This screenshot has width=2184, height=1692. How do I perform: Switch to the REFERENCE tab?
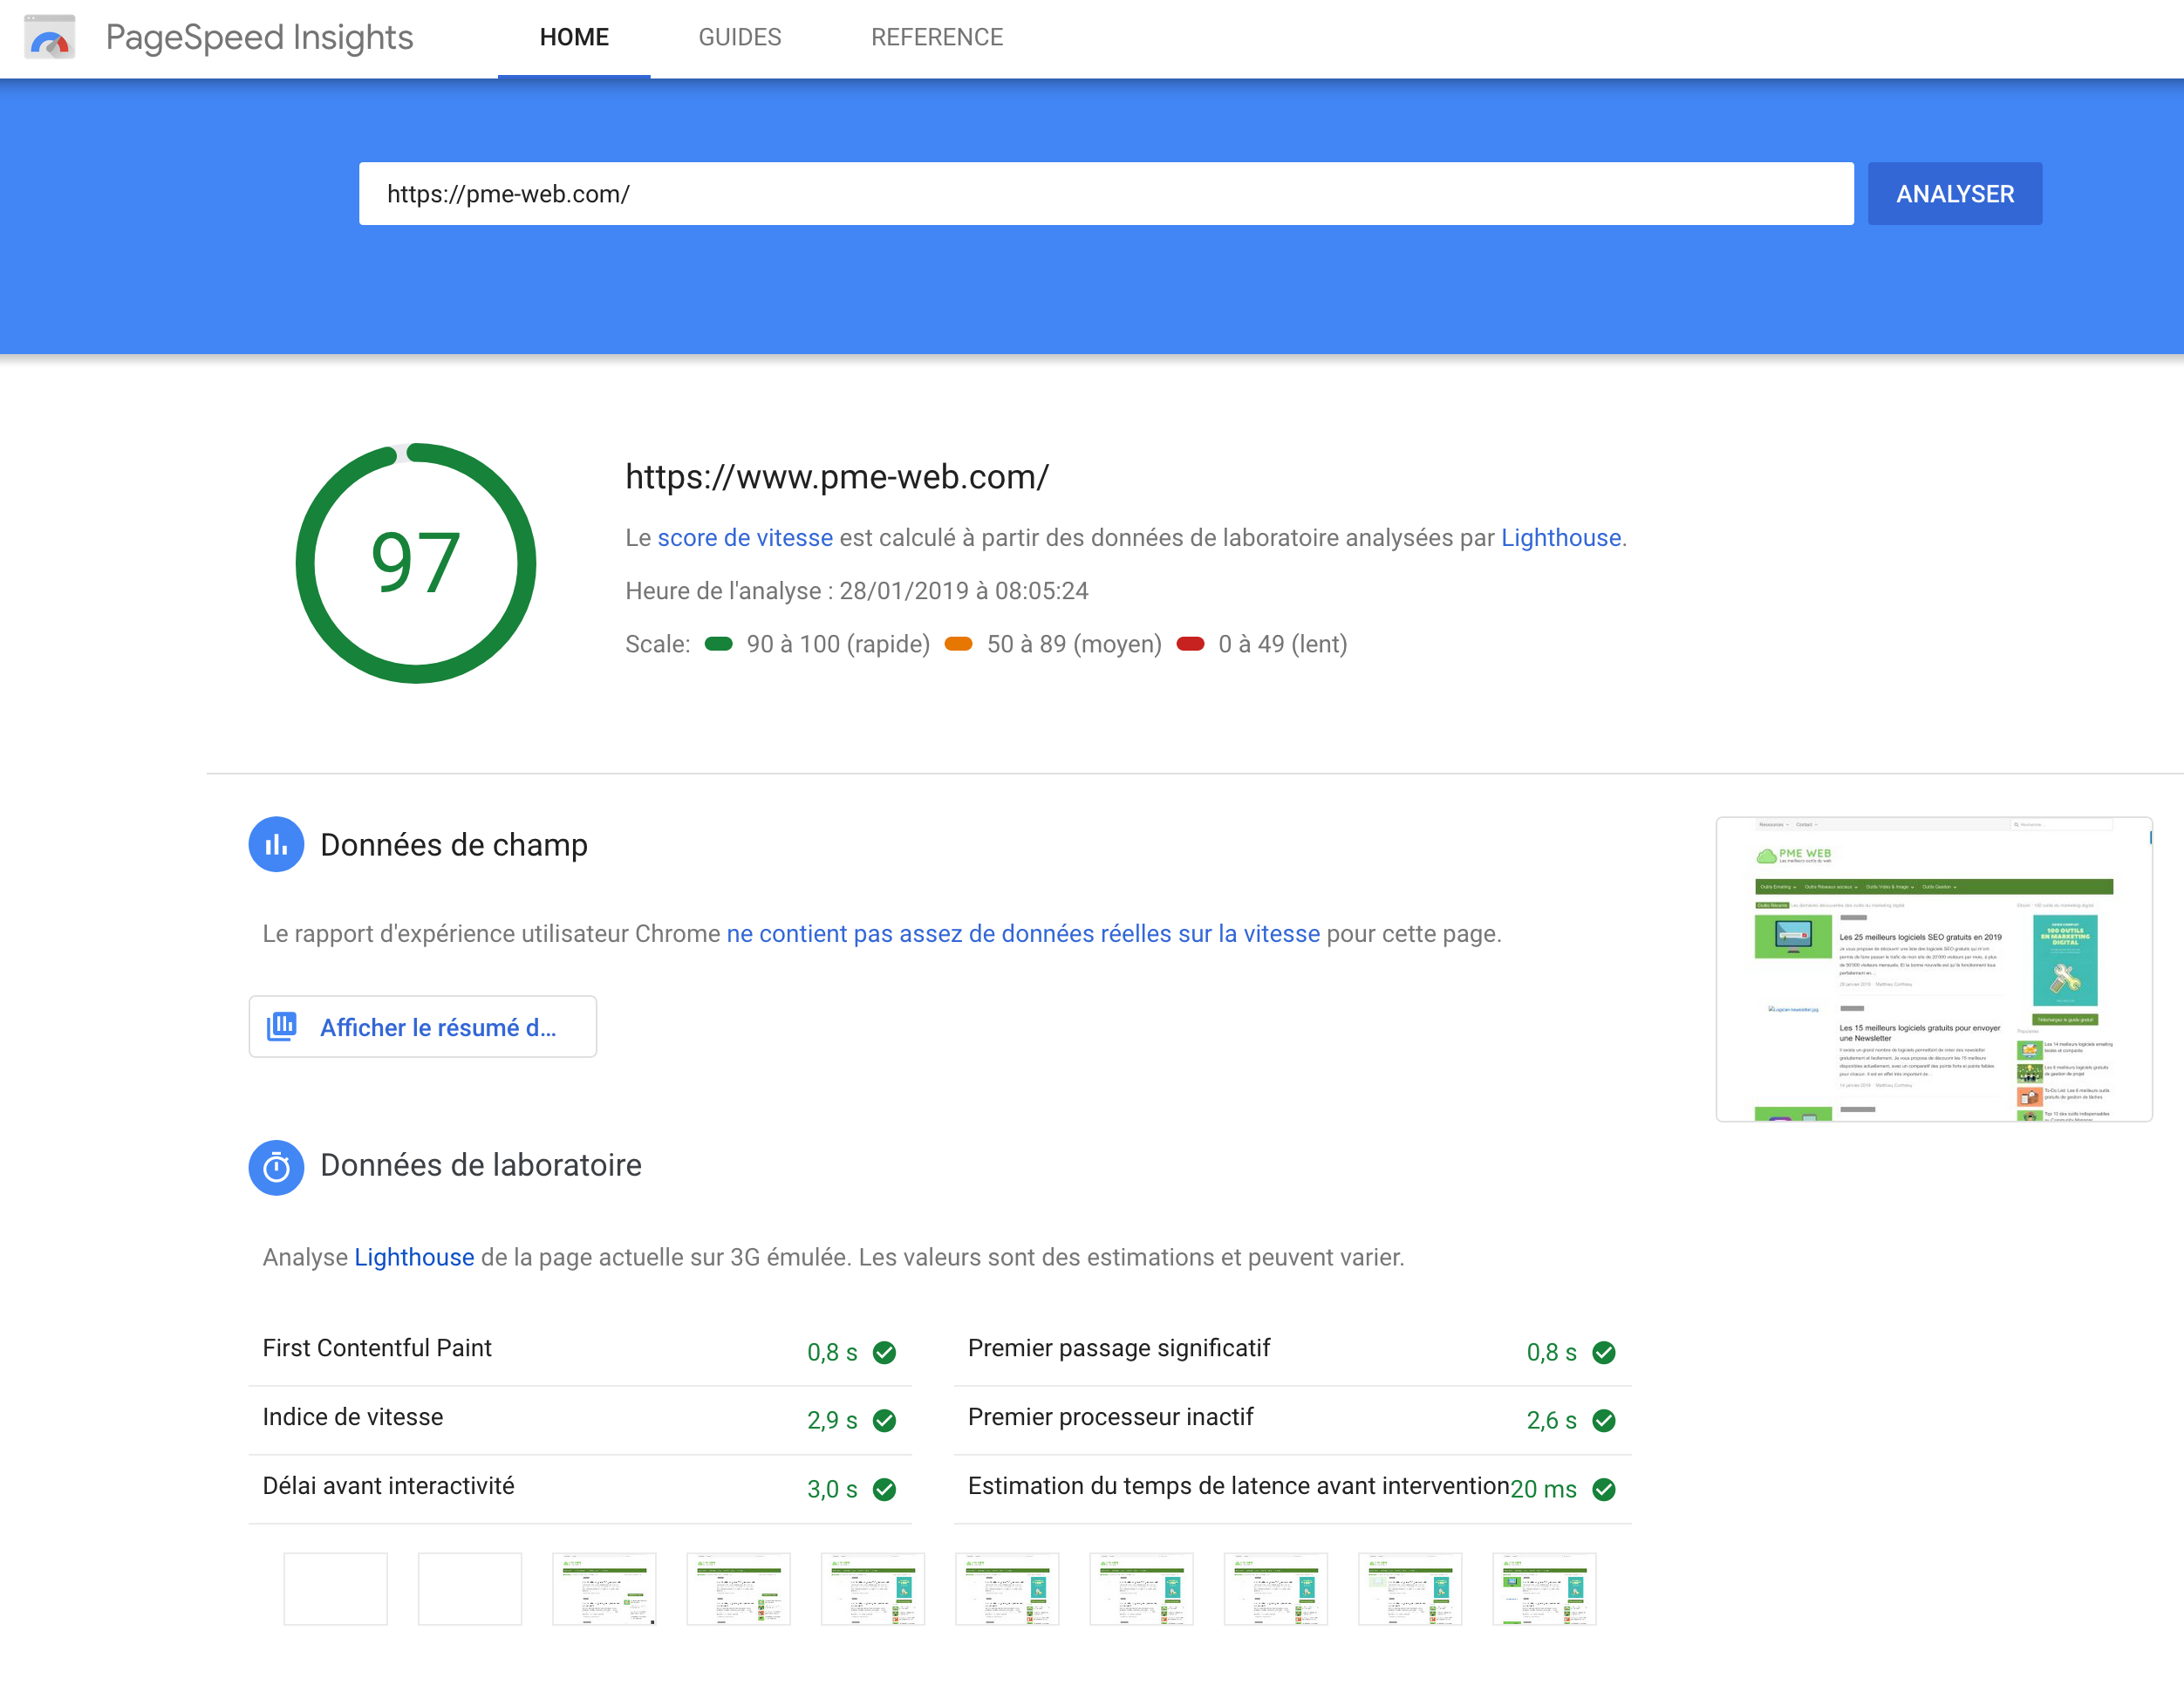[x=937, y=38]
